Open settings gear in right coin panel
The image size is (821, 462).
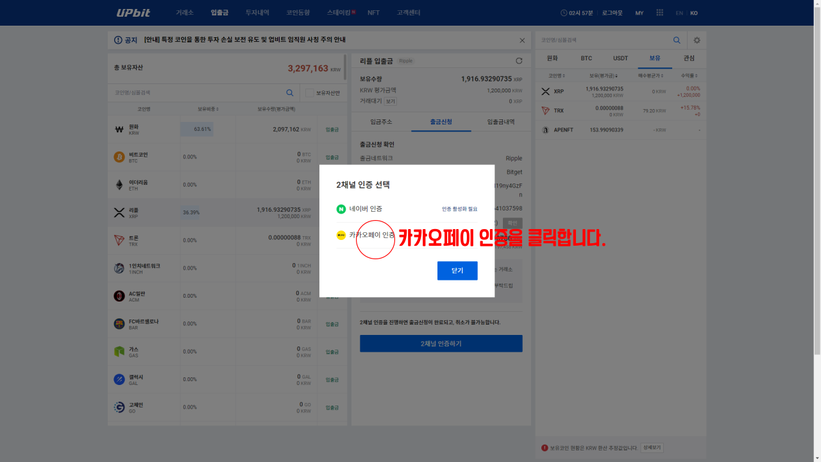point(697,40)
